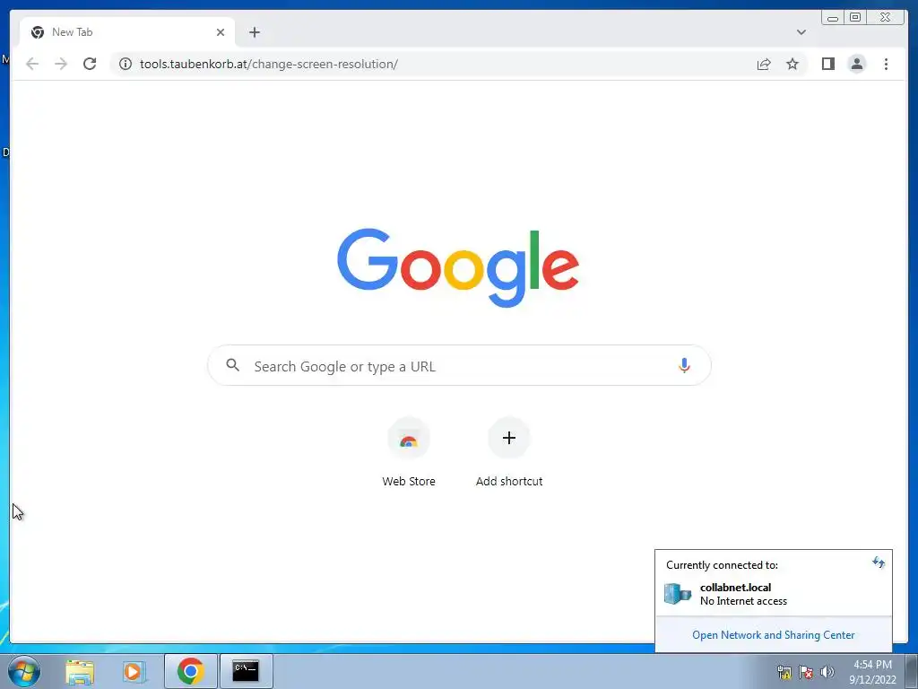Go back to the previous page
Screen dimensions: 918x689
click(32, 64)
